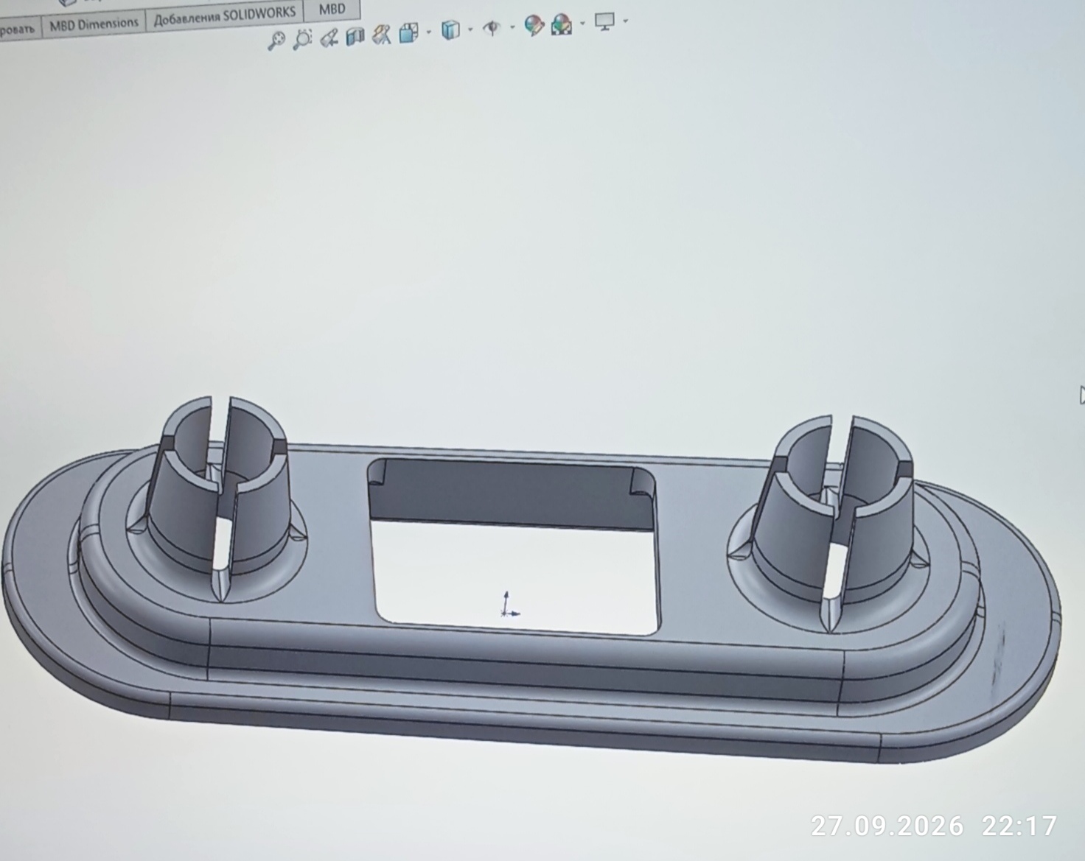Go back to the Previous View
Viewport: 1085px width, 861px height.
329,37
